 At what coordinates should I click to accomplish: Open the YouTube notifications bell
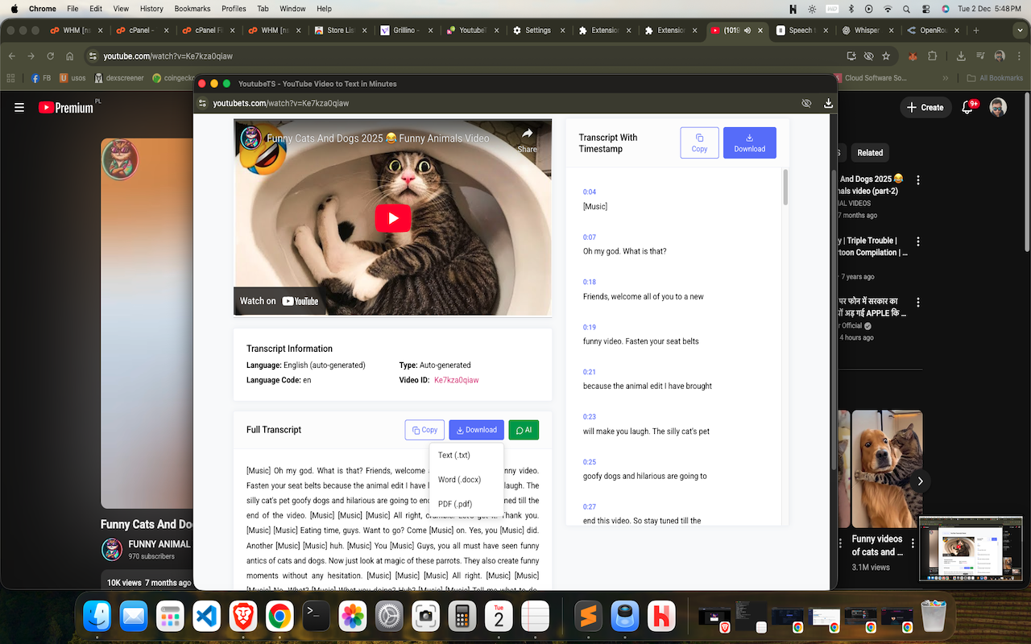(x=967, y=107)
